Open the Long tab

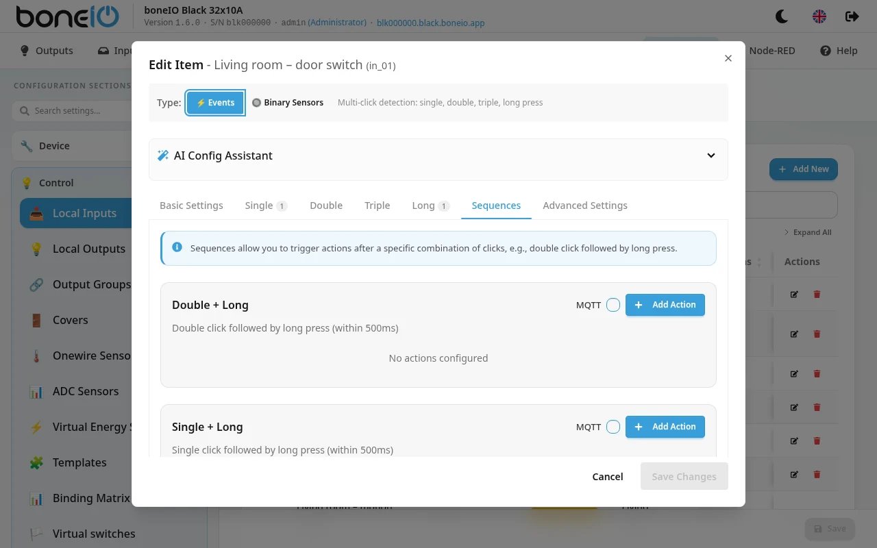(x=431, y=206)
